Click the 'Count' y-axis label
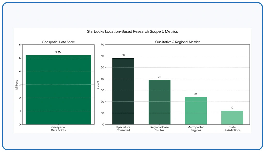Screen dimensions: 265x152 point(98,85)
